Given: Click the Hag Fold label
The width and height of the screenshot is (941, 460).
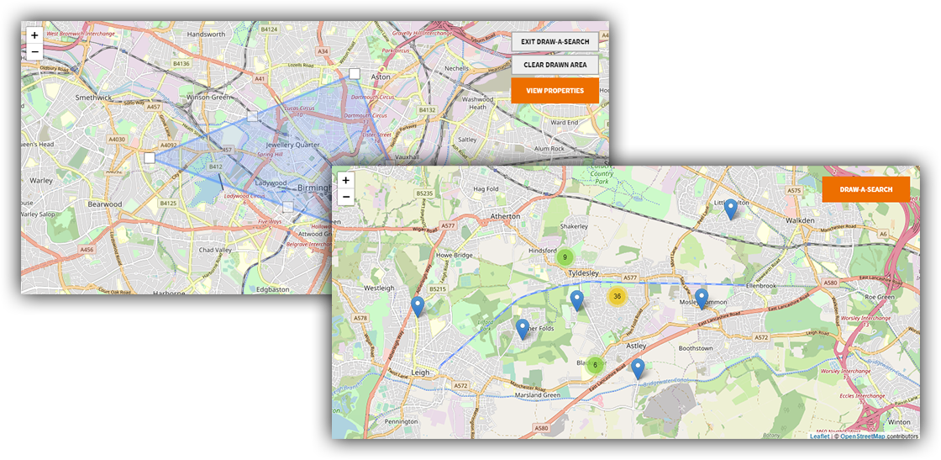Looking at the screenshot, I should (x=486, y=188).
